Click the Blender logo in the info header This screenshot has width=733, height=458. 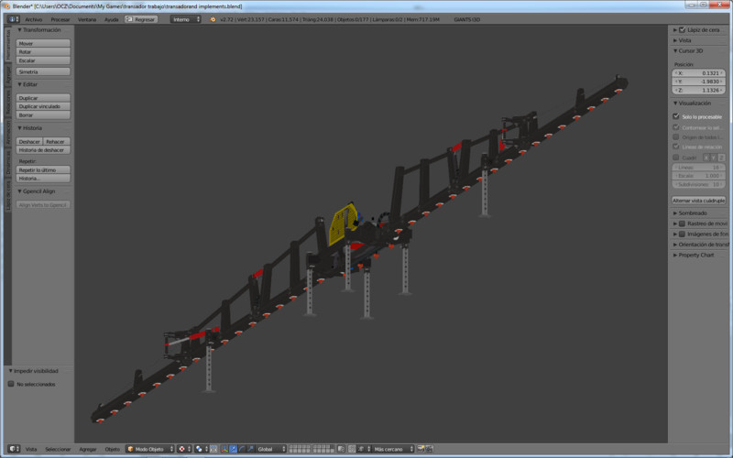pos(213,18)
